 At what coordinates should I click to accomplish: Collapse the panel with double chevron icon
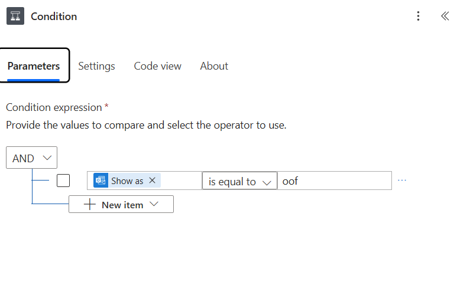[445, 16]
